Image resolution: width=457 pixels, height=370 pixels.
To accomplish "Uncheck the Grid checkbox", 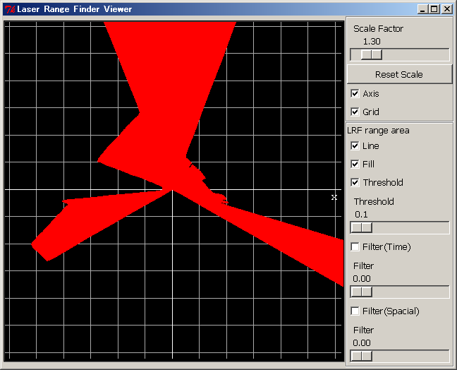I will 355,112.
